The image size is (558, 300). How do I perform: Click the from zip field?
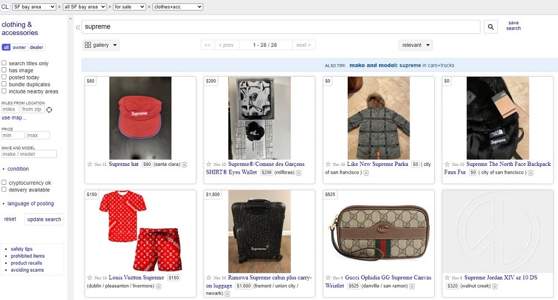pos(32,109)
